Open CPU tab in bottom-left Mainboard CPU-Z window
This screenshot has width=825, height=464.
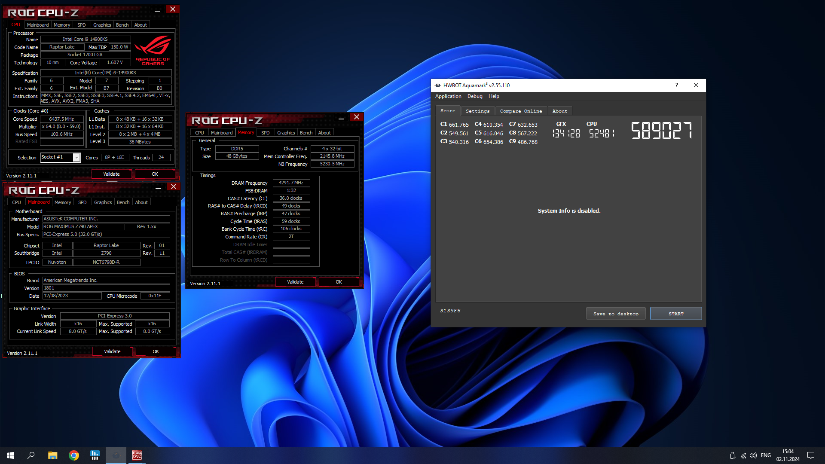(16, 202)
